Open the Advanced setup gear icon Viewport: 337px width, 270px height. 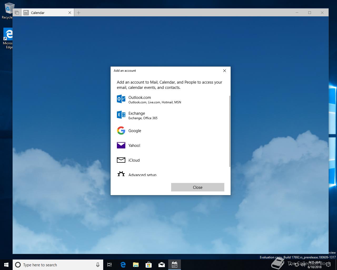pyautogui.click(x=121, y=174)
